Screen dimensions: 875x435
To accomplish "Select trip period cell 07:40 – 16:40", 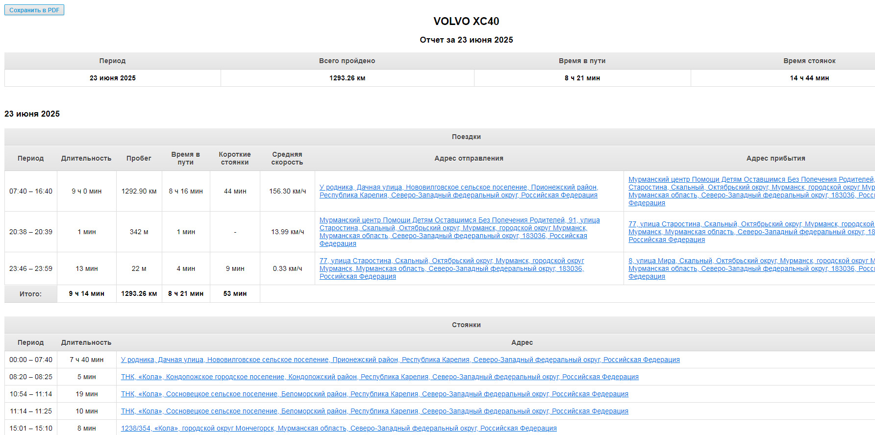I will pyautogui.click(x=31, y=191).
